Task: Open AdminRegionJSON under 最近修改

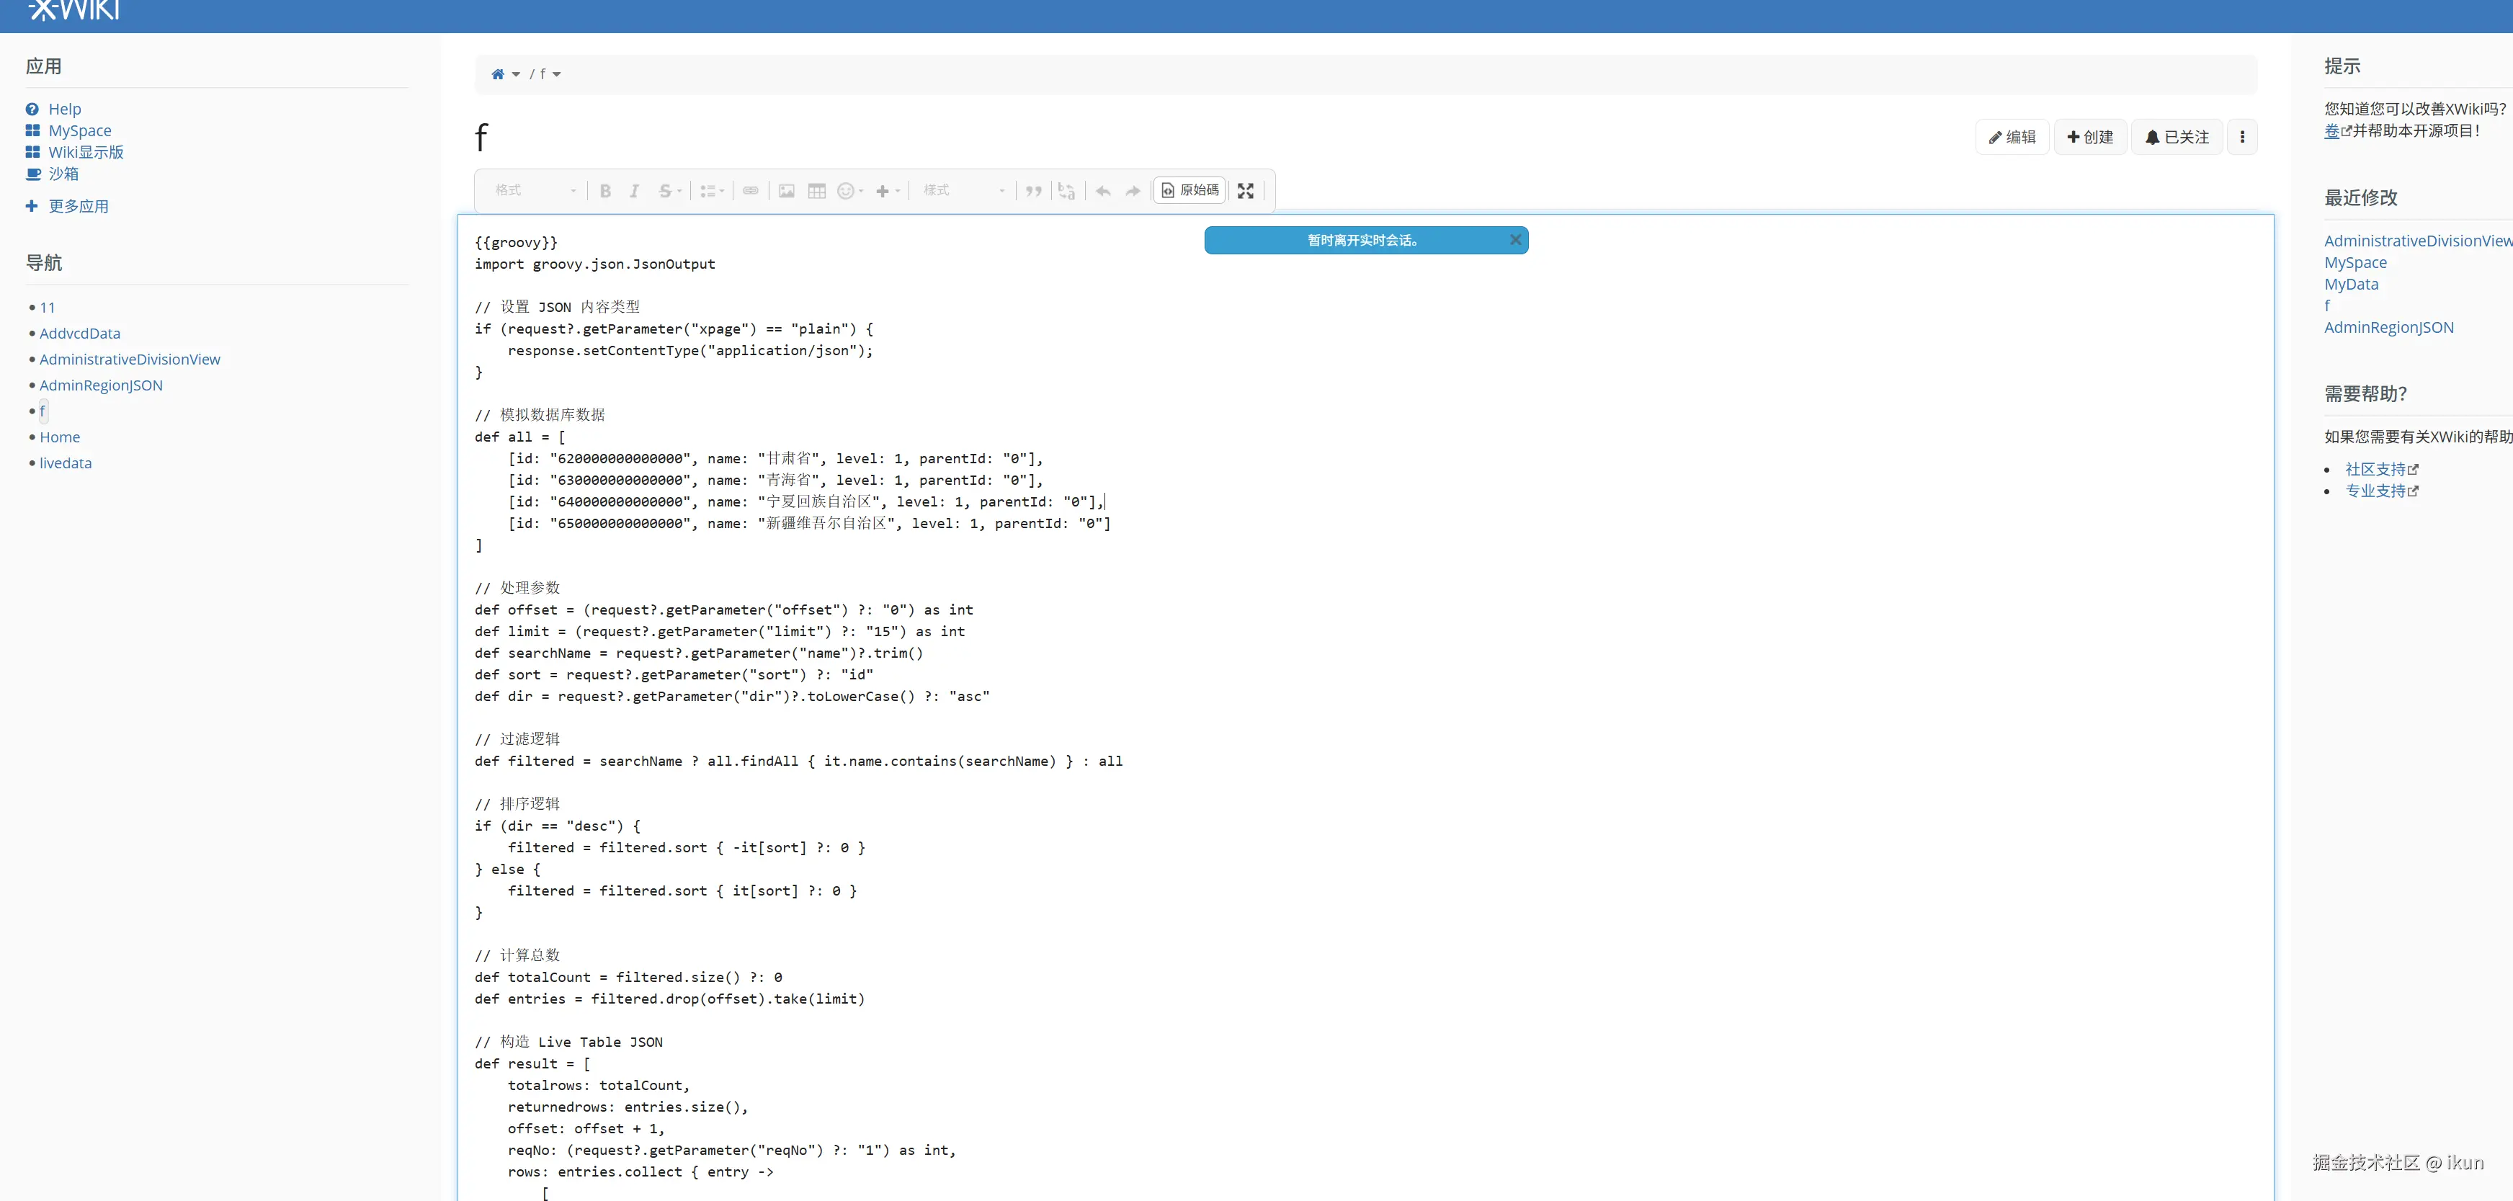Action: point(2389,328)
